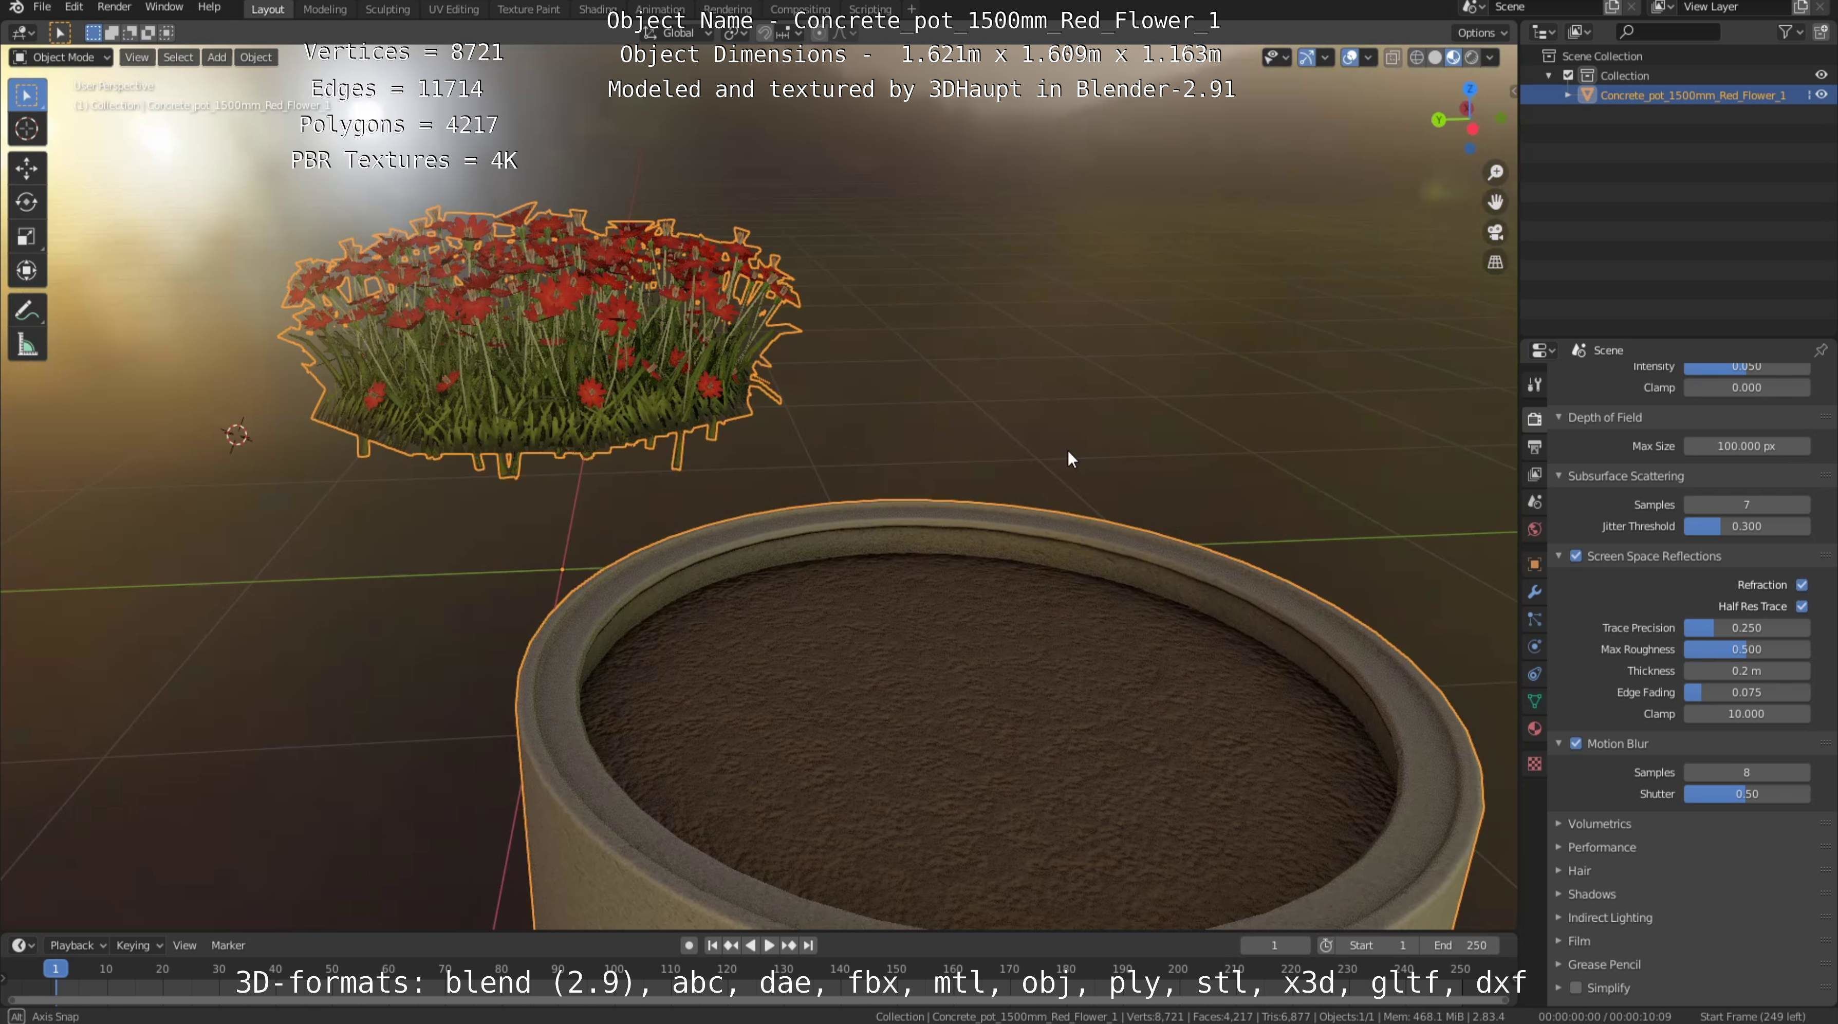Open the Playback dropdown
This screenshot has width=1838, height=1024.
(x=77, y=945)
